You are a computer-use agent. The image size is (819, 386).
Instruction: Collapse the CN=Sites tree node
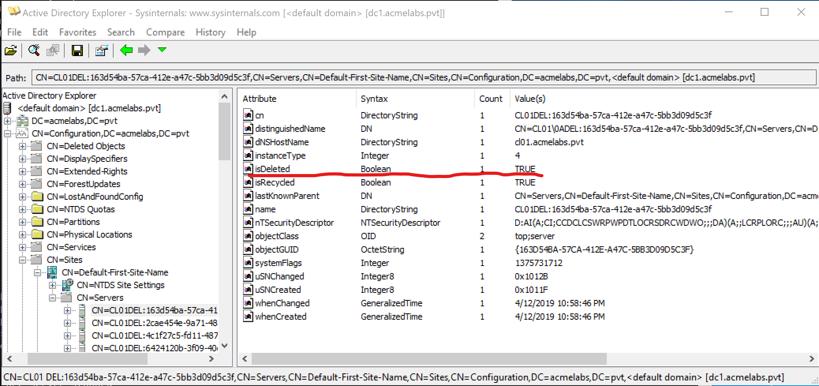(x=22, y=260)
